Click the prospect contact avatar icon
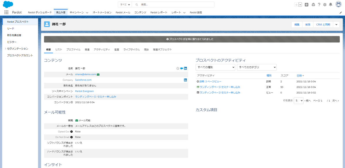 click(x=47, y=24)
